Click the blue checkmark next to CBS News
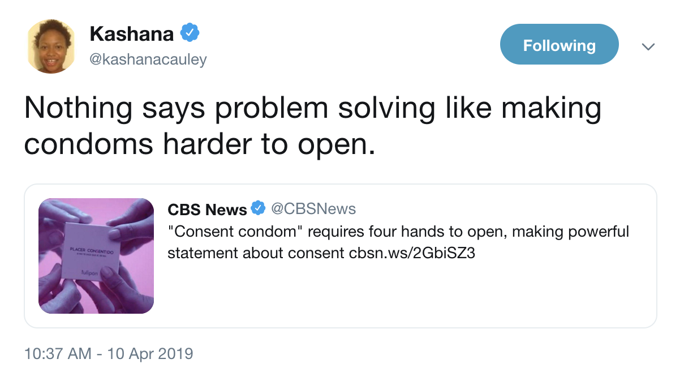 pyautogui.click(x=258, y=208)
